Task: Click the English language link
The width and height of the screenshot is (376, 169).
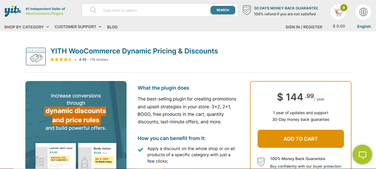Action: [x=364, y=26]
